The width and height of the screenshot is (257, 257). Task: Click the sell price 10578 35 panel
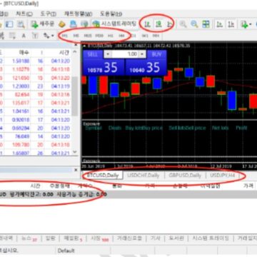coord(104,68)
